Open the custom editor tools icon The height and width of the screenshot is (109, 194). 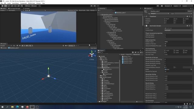22,6
